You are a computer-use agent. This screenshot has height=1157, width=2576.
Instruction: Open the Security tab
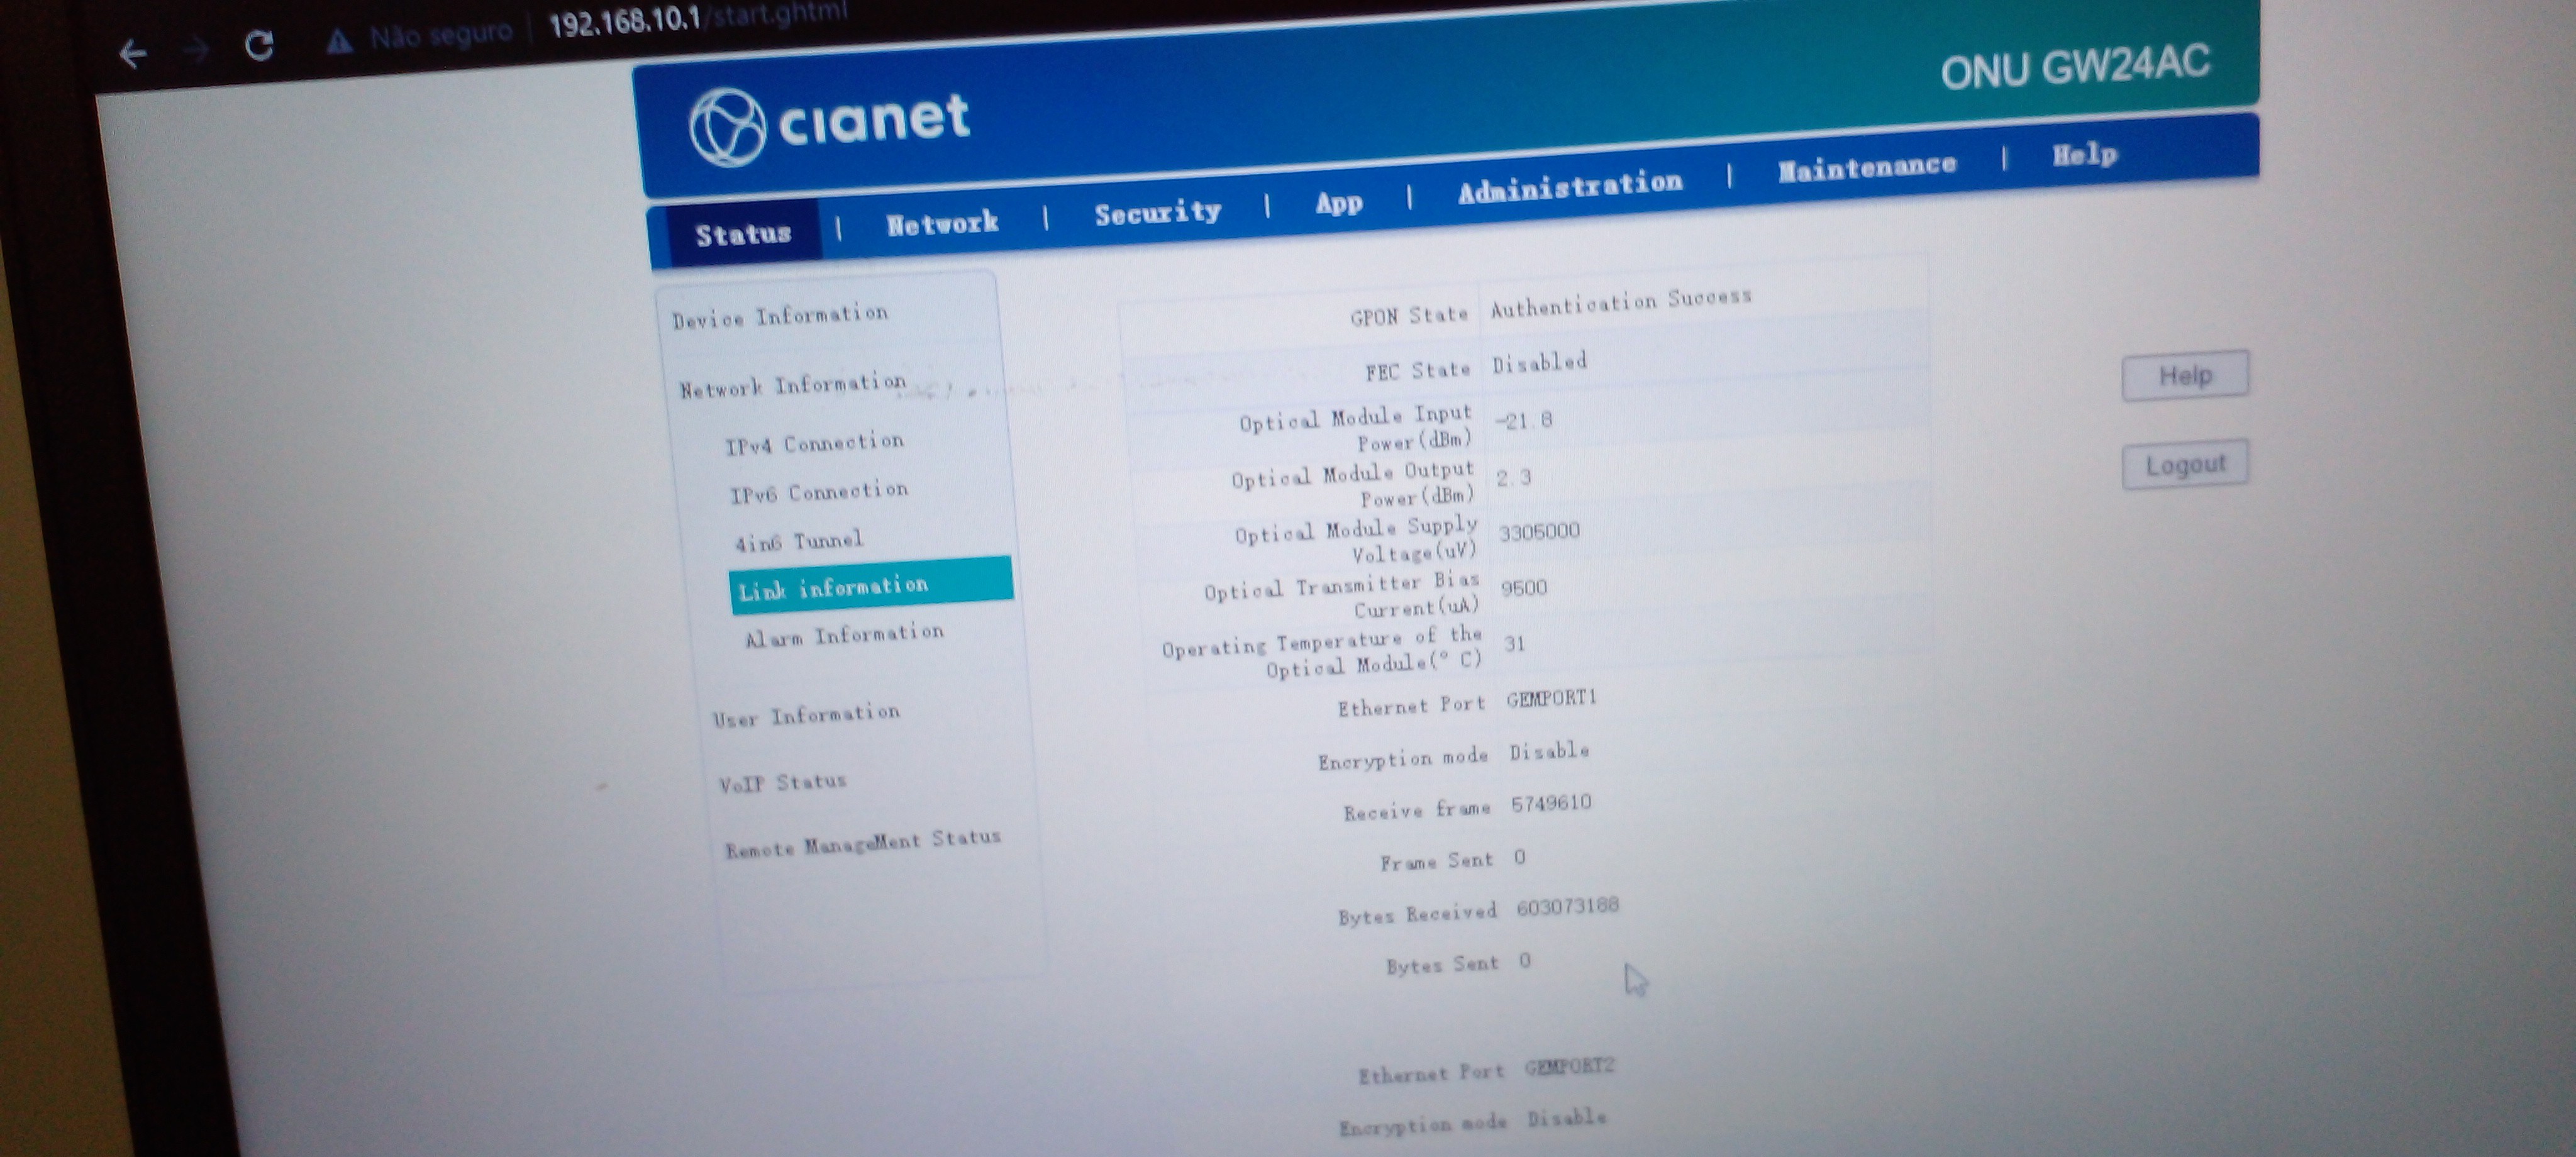click(1157, 212)
